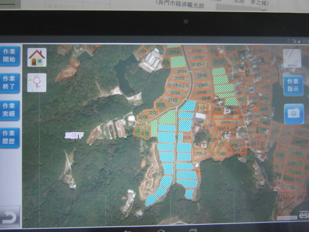Image resolution: width=309 pixels, height=232 pixels.
Task: Open 作業実績 from left menu
Action: tap(10, 110)
